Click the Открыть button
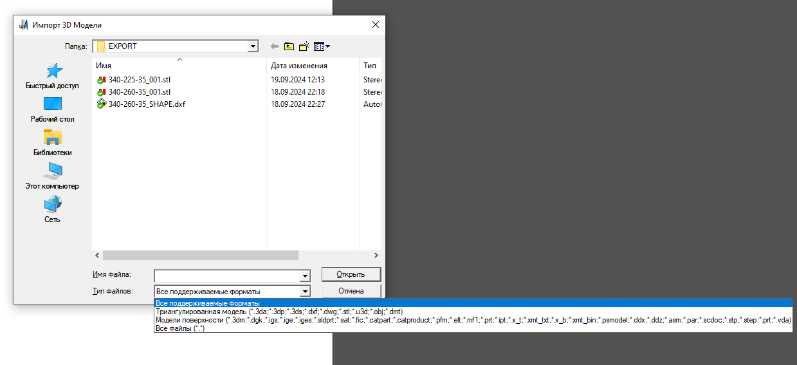Screen dimensions: 797x365 [x=351, y=274]
